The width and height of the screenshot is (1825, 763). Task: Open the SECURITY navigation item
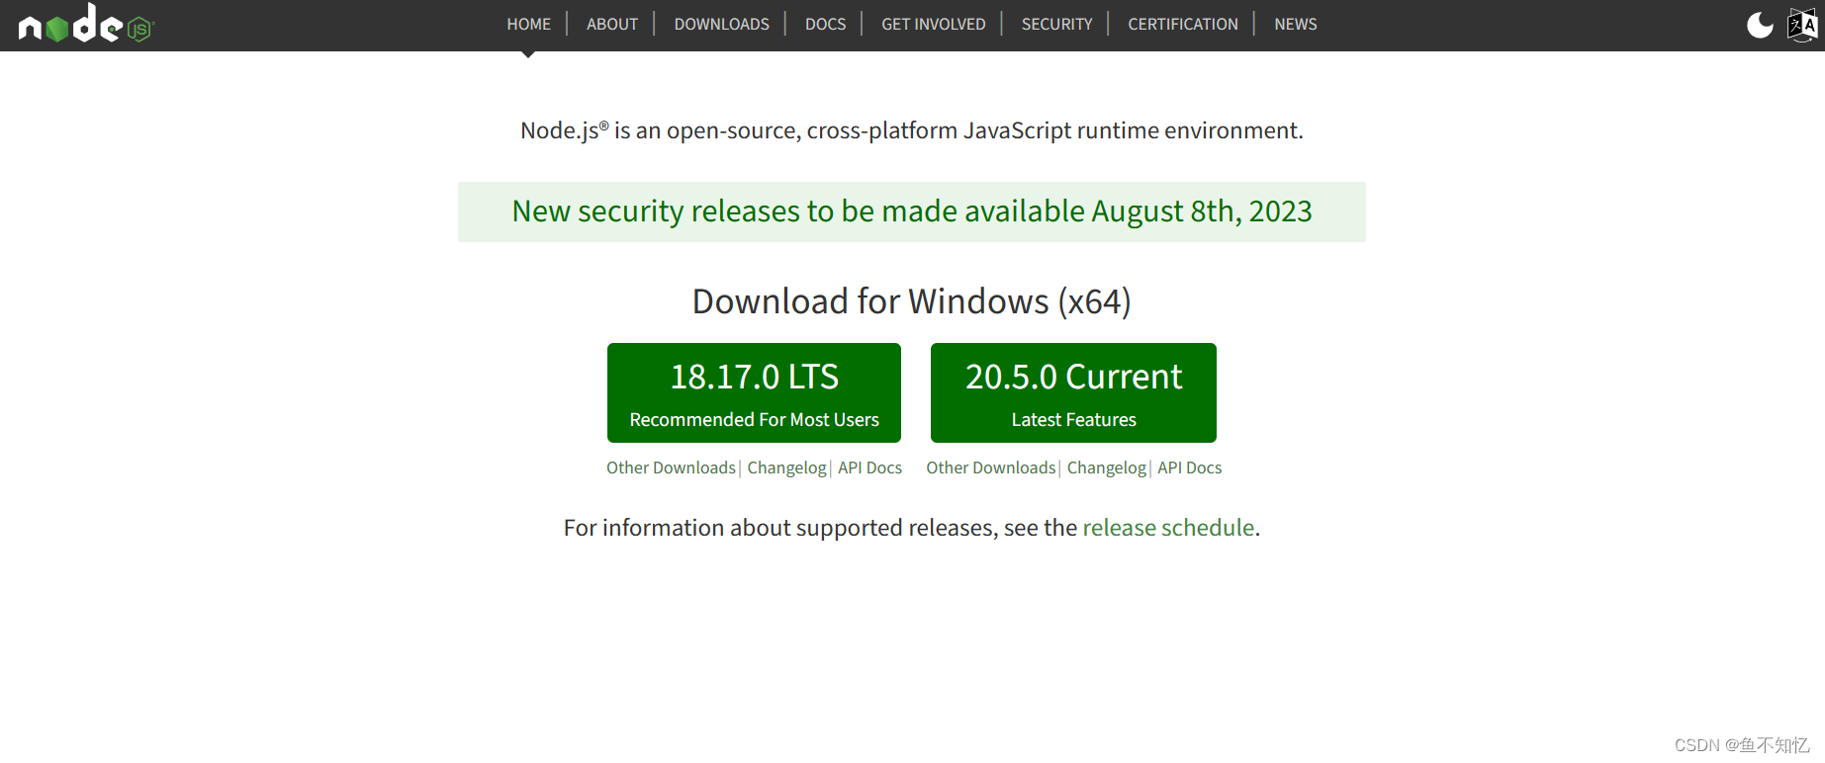click(1056, 24)
